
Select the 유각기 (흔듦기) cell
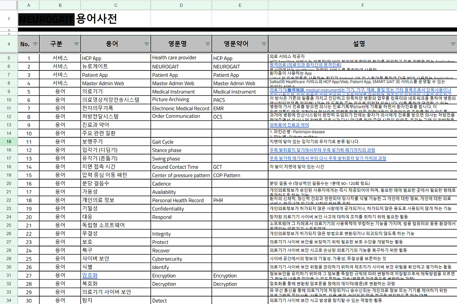coord(116,158)
